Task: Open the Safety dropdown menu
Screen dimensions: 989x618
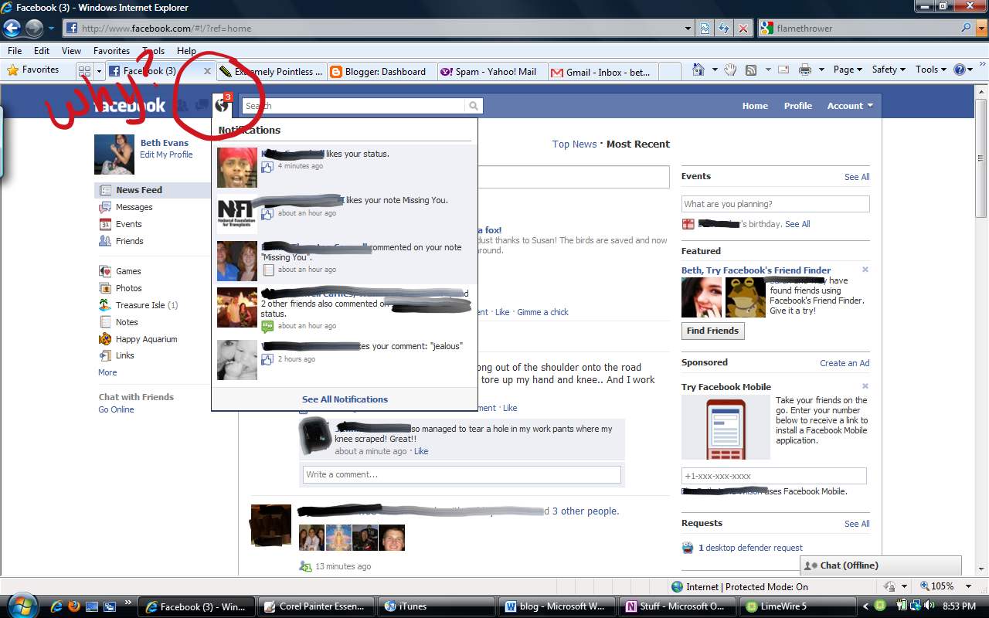Action: click(889, 70)
